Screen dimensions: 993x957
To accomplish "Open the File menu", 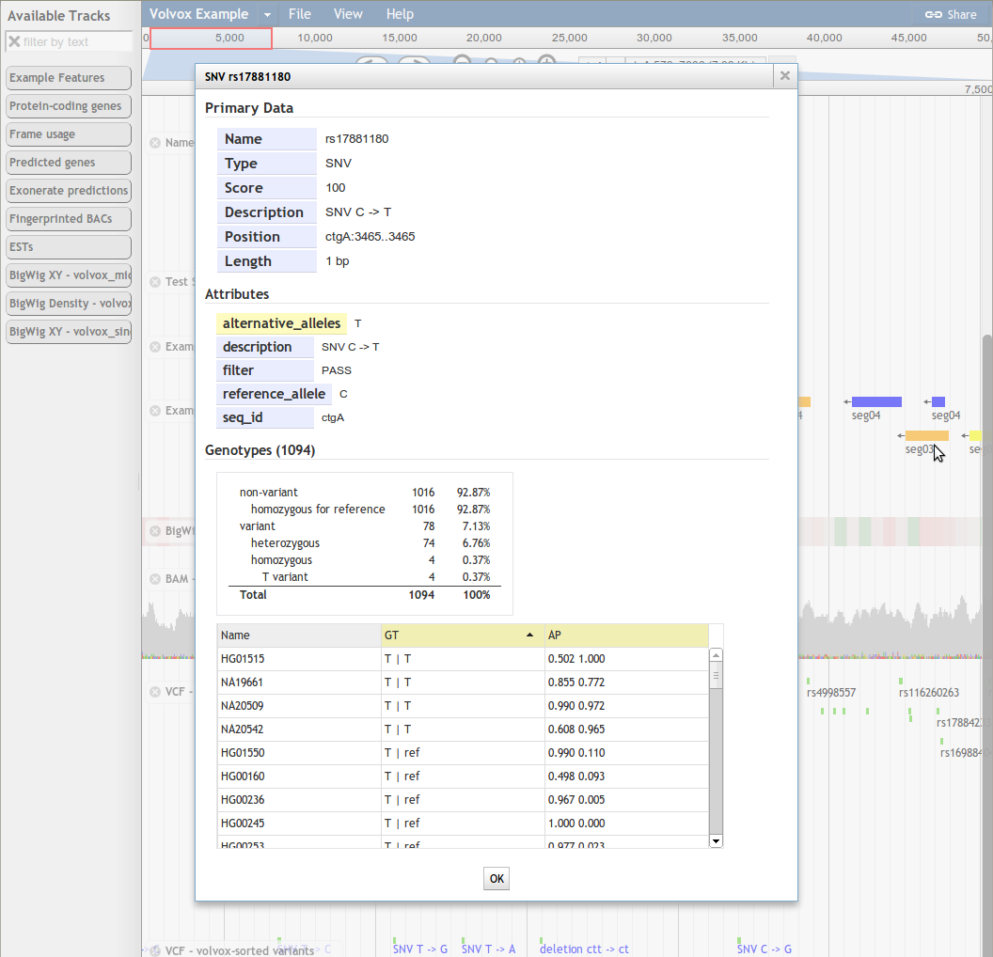I will tap(300, 14).
